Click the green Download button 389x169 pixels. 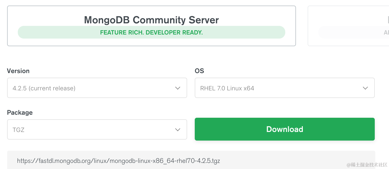285,129
